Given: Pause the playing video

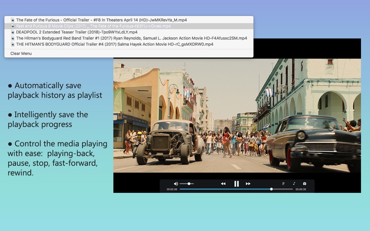Looking at the screenshot, I should (236, 184).
